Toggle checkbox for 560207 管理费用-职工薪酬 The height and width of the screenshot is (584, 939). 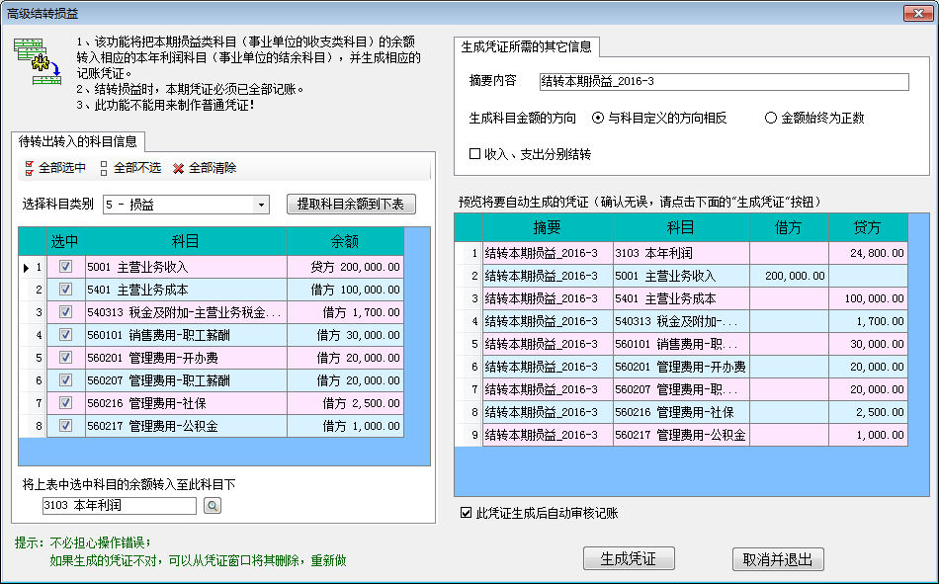[x=66, y=380]
